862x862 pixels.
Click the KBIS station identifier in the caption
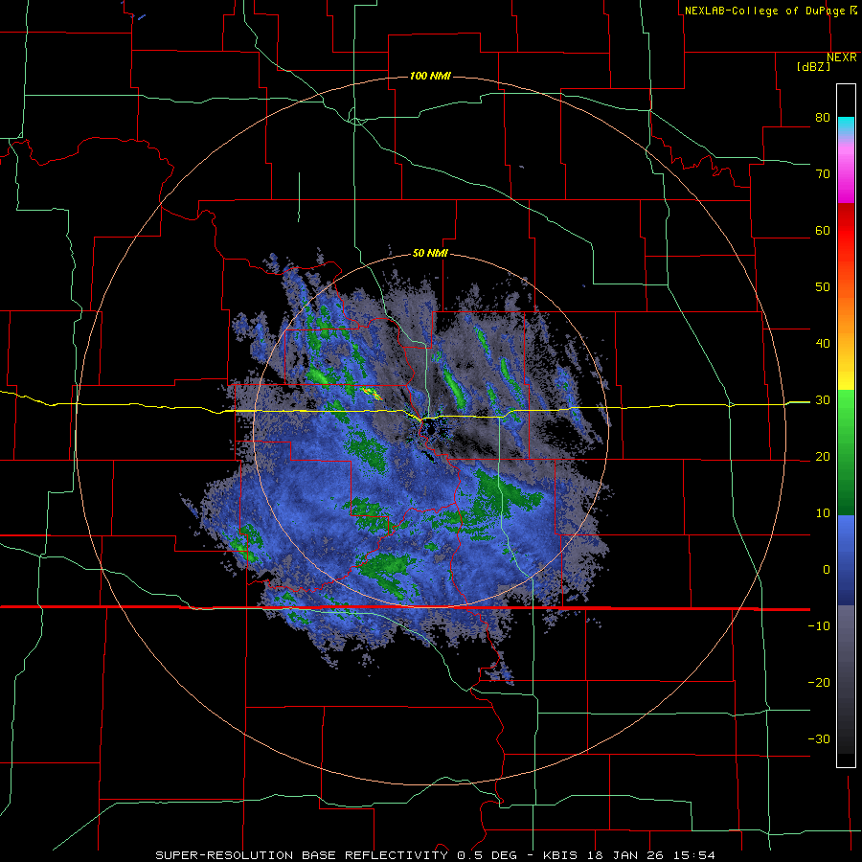click(x=562, y=855)
